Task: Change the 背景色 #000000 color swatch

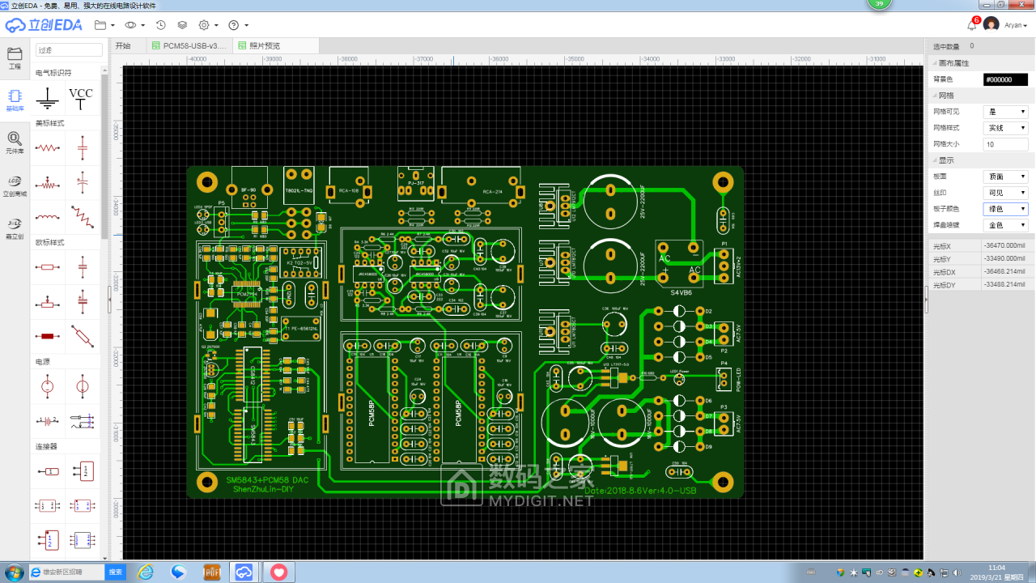Action: point(1005,79)
